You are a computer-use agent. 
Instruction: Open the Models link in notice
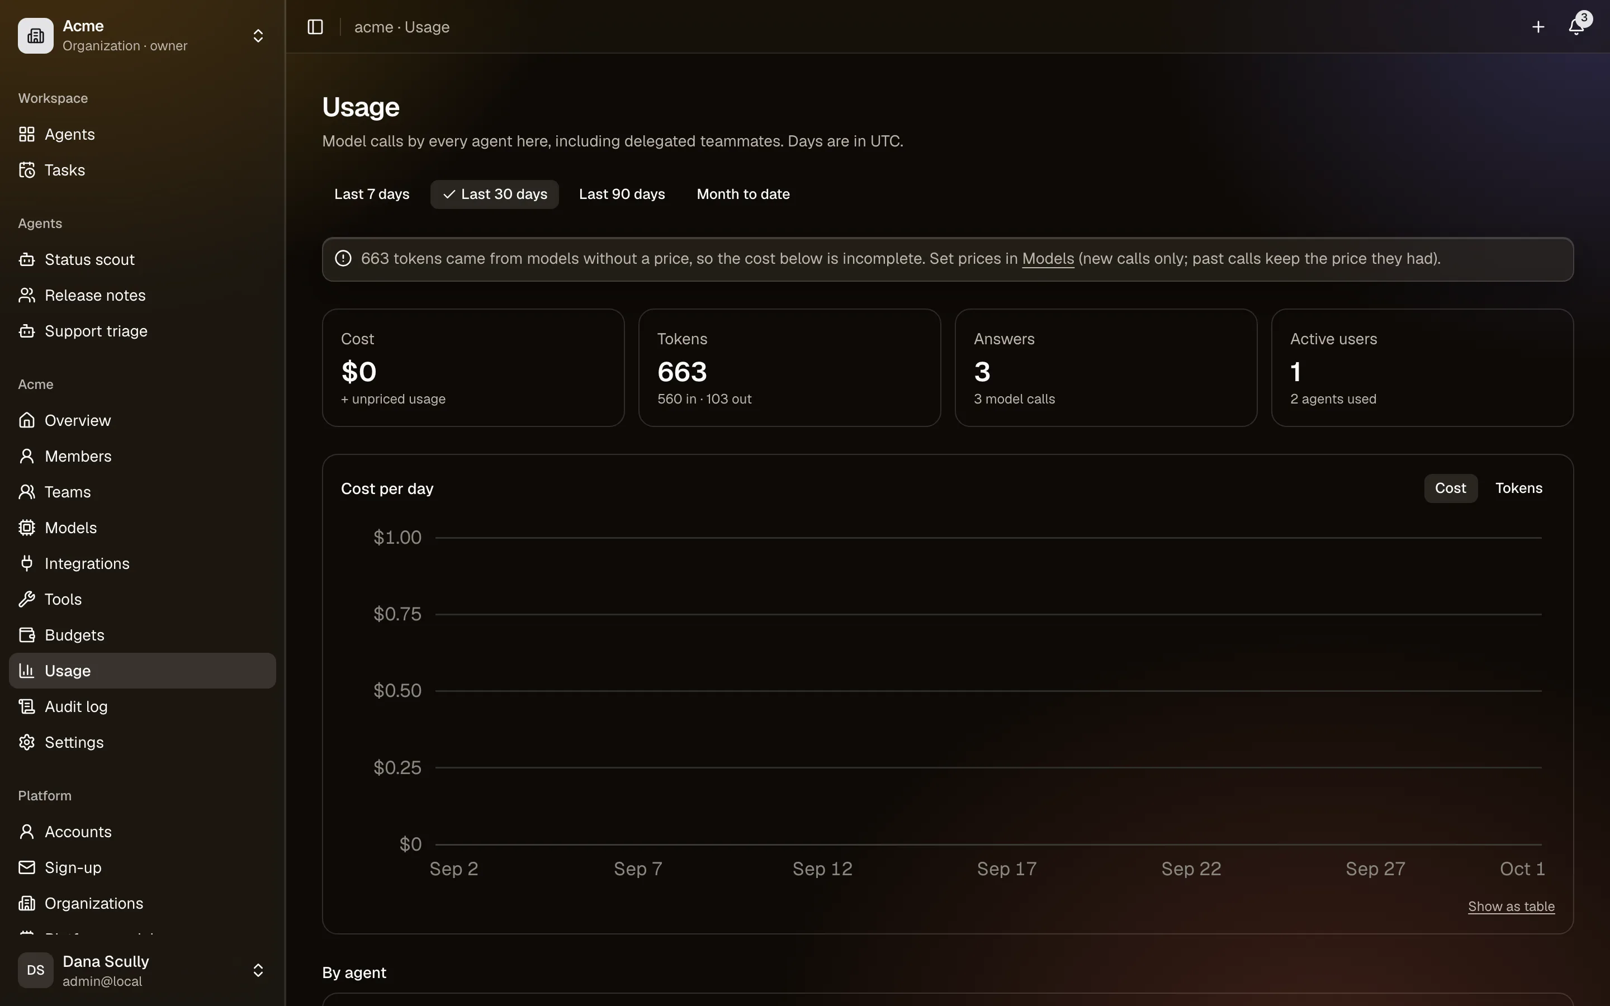click(x=1048, y=259)
